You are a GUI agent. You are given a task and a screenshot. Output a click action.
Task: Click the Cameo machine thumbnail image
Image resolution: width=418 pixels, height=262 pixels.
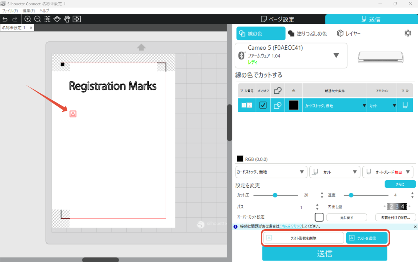380,57
